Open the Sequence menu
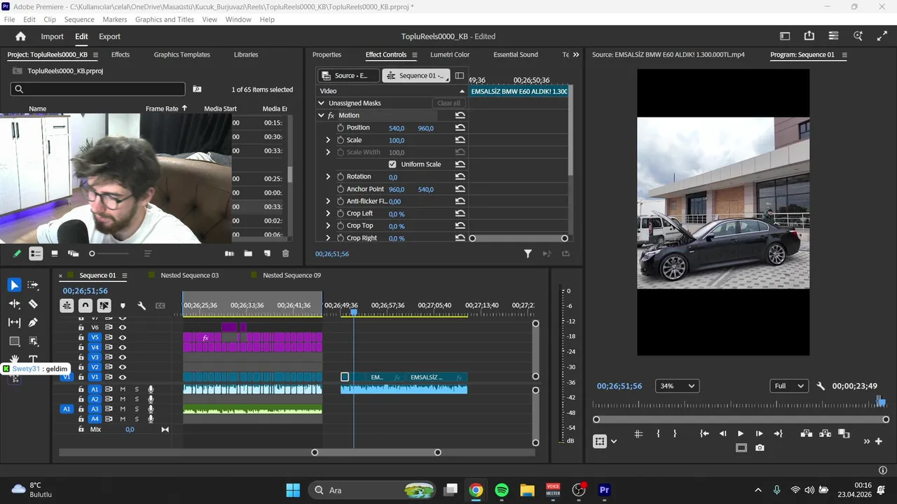The width and height of the screenshot is (897, 504). tap(78, 20)
